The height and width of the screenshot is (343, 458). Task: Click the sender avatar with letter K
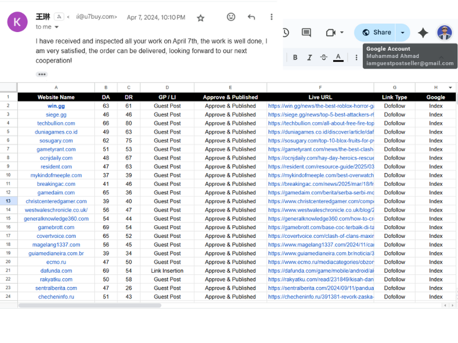[x=17, y=22]
